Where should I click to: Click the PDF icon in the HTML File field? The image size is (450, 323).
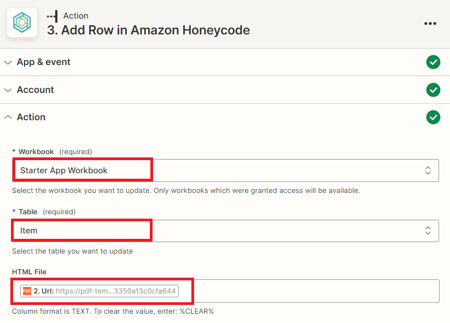(x=27, y=291)
